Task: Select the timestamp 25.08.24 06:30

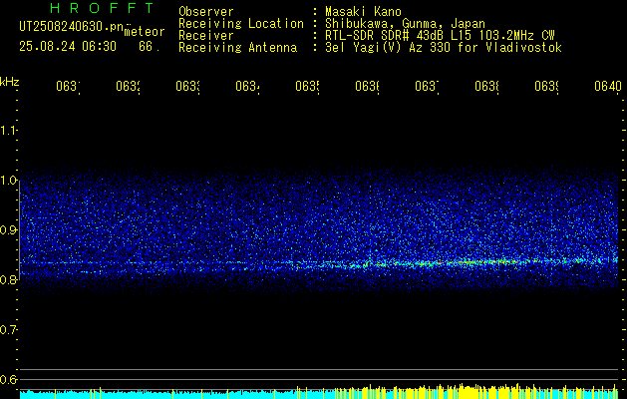Action: [x=68, y=47]
